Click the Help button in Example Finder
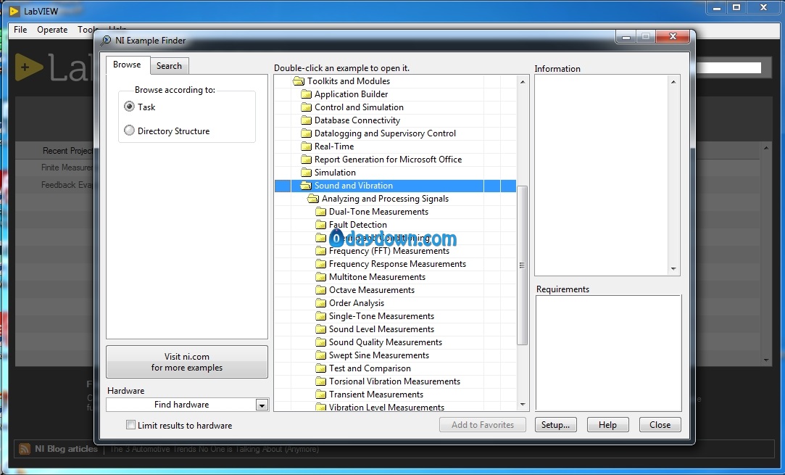Viewport: 785px width, 475px height. click(607, 424)
